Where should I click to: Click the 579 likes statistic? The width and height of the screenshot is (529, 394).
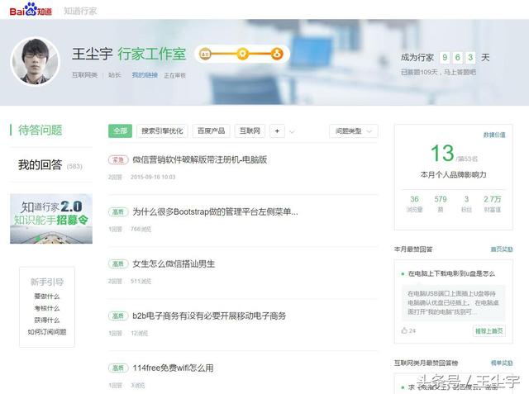tap(441, 199)
